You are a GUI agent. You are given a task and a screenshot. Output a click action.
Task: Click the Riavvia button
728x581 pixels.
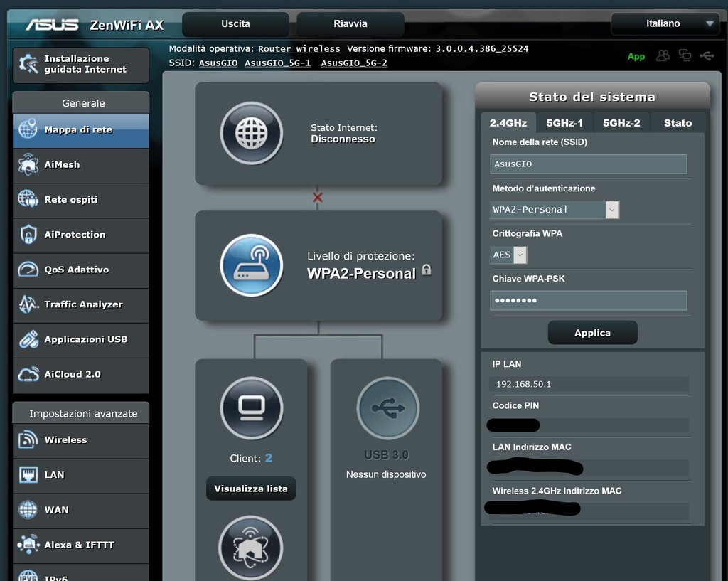coord(350,24)
